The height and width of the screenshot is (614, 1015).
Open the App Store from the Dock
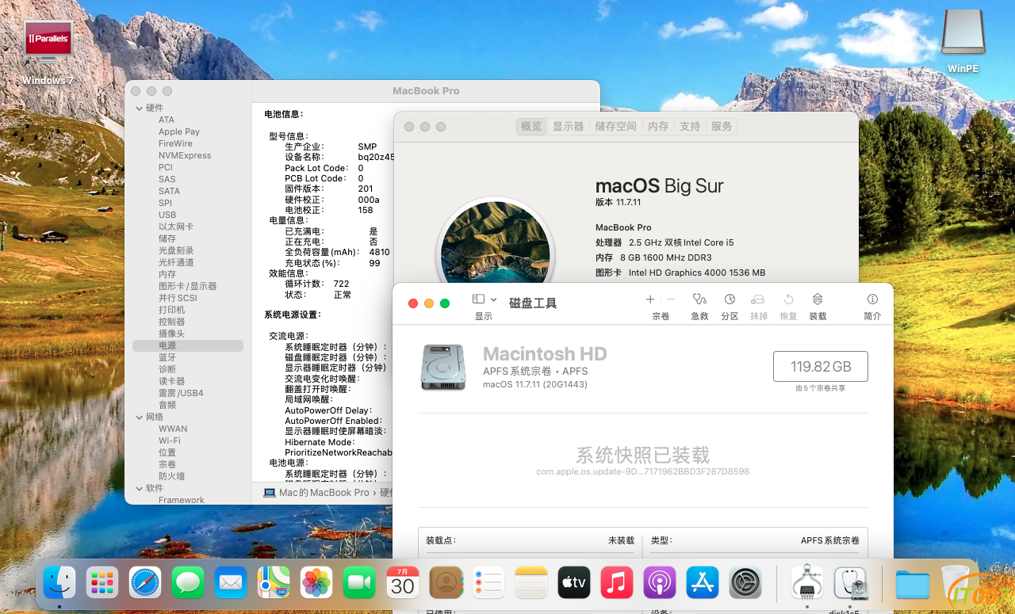point(703,583)
